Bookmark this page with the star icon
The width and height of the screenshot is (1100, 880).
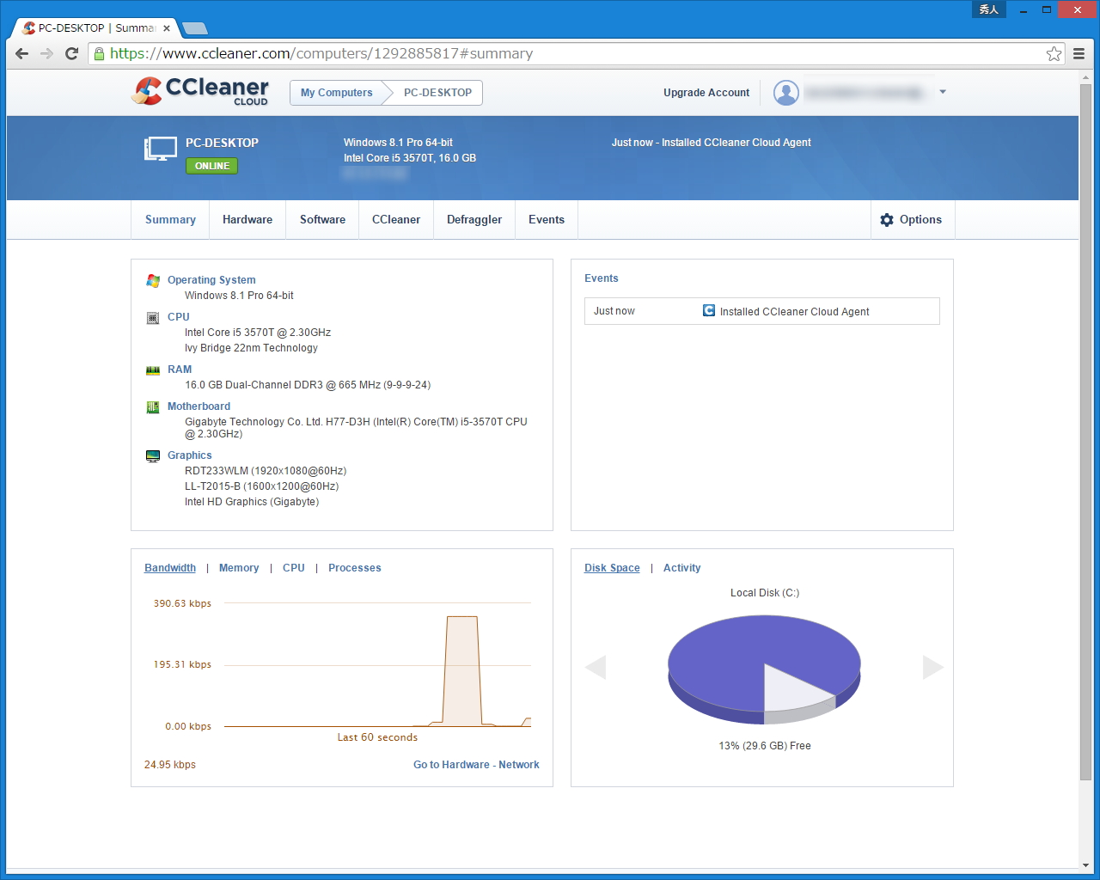click(1054, 53)
